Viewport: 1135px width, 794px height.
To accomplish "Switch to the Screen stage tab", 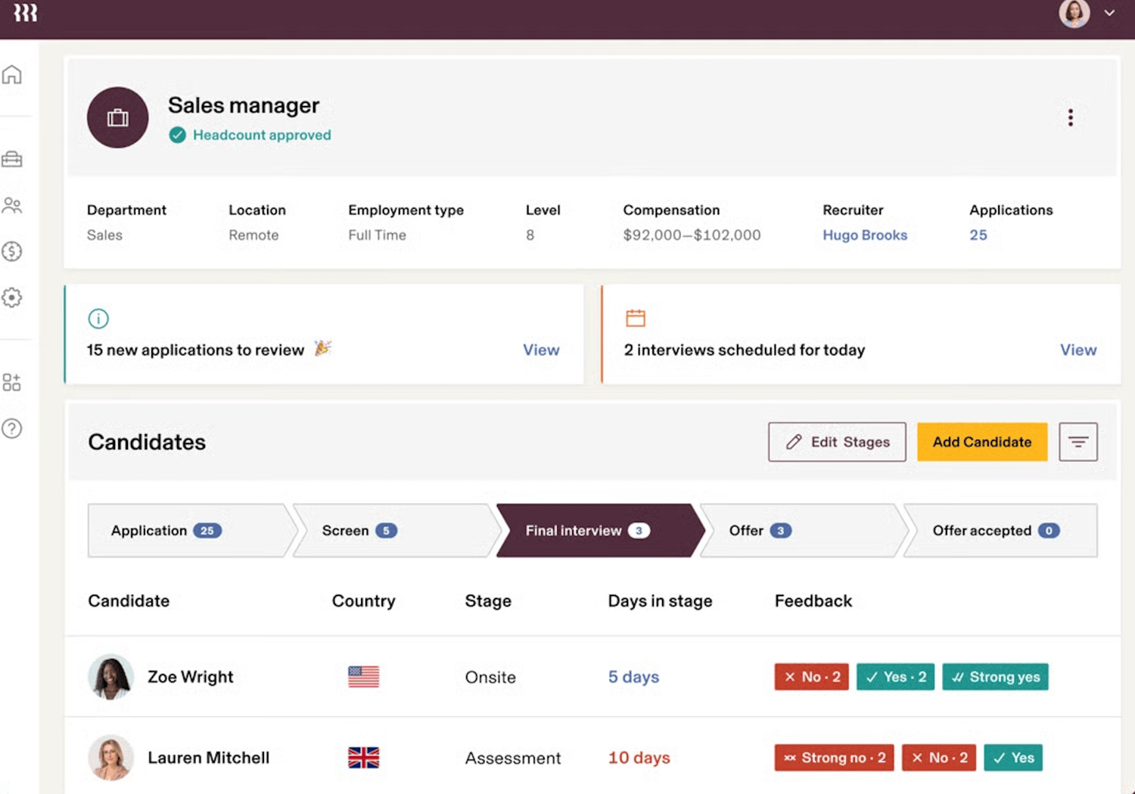I will pos(395,531).
